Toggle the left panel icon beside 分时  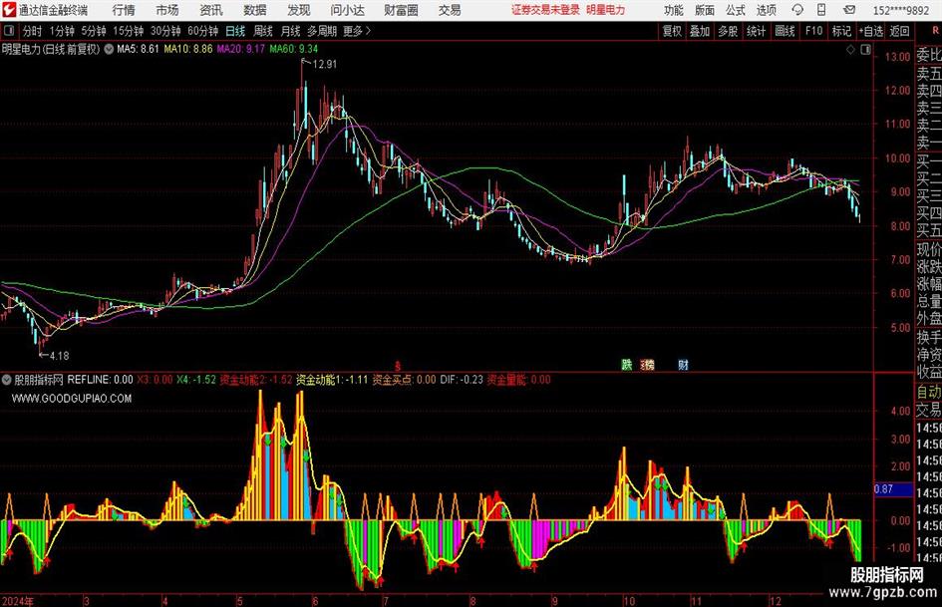tap(9, 31)
